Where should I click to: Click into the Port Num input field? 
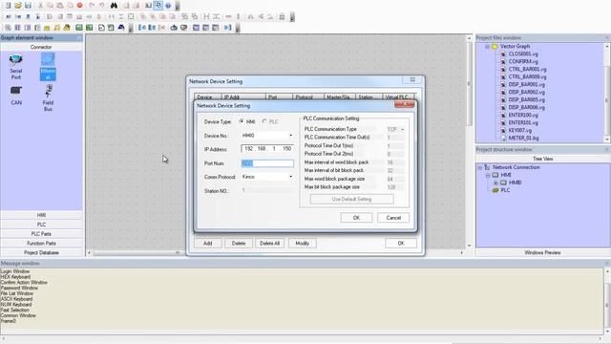click(267, 163)
